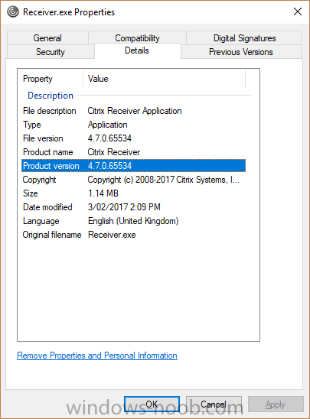Switch to the General tab

click(x=47, y=38)
